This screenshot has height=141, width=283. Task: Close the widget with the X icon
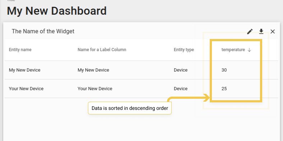273,31
